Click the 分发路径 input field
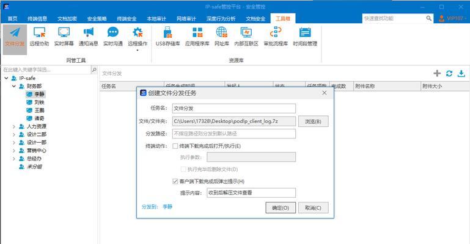470x244 pixels. (234, 134)
